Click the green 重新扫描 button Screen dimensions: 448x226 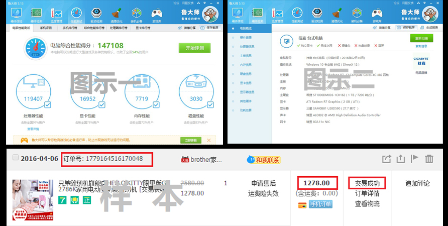(x=421, y=38)
